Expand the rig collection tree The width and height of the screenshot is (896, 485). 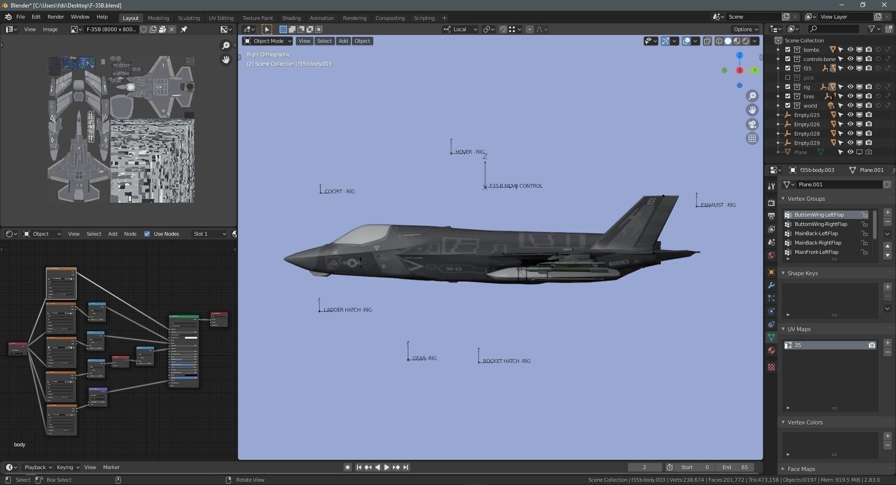(778, 87)
